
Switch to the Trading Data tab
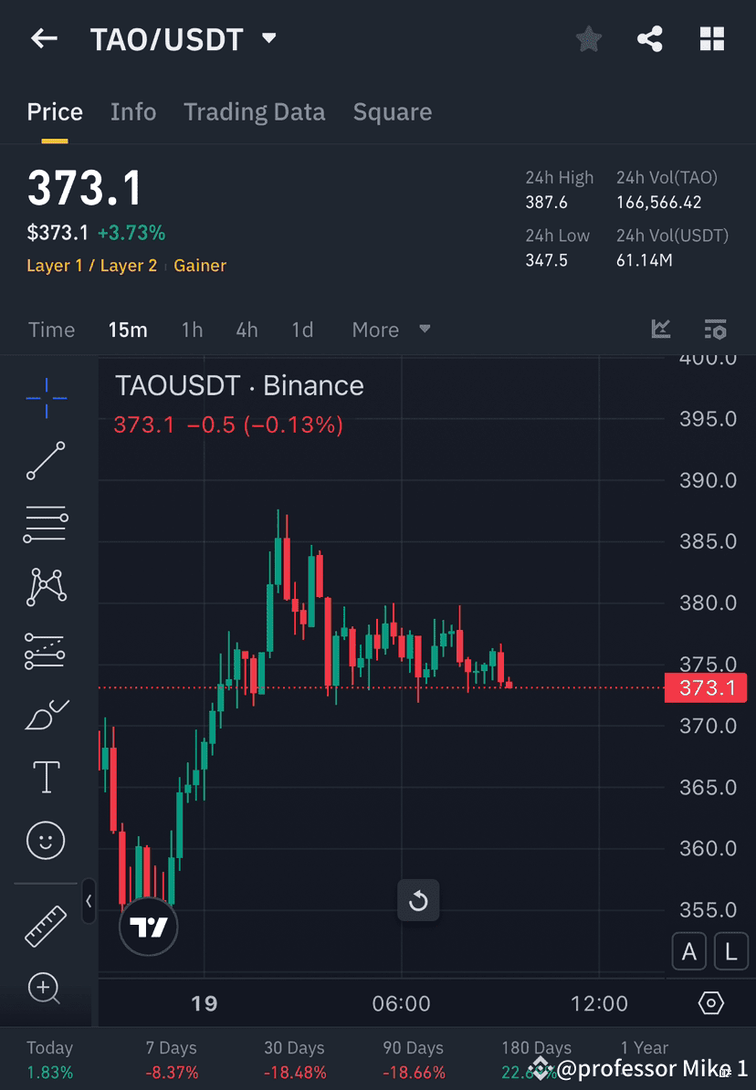click(255, 111)
